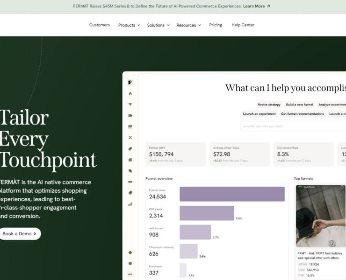This screenshot has width=346, height=280.
Task: Expand the Resources dropdown chevron
Action: 200,25
